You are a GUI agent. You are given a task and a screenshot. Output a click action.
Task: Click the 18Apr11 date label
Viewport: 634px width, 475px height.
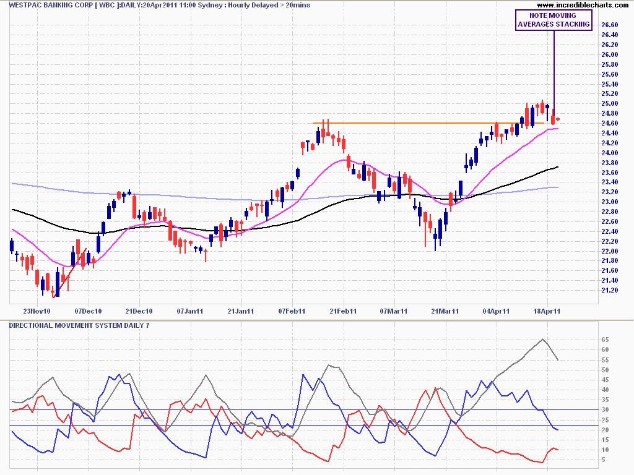pyautogui.click(x=547, y=310)
